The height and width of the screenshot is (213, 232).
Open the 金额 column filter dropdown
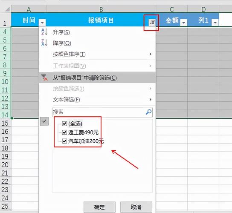[x=184, y=23]
